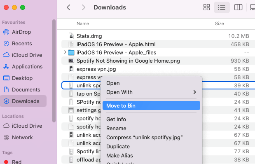Choose Open With in the context menu

click(119, 92)
